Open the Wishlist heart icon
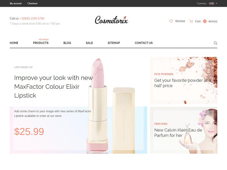 coord(171,21)
